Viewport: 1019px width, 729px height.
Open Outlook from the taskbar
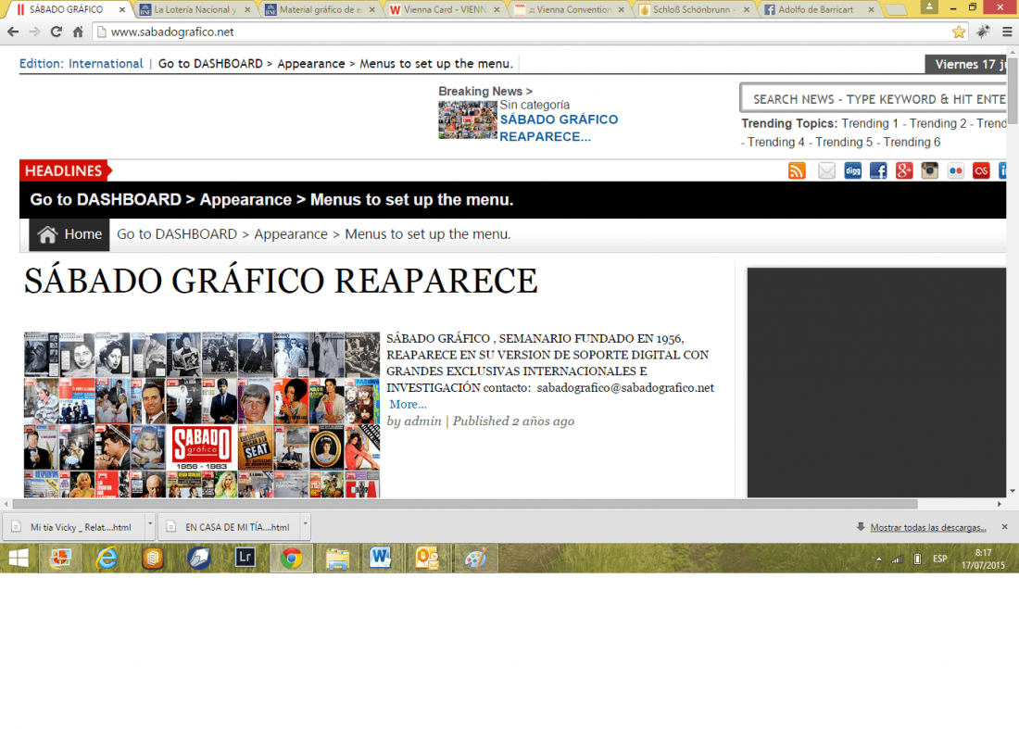pos(427,559)
